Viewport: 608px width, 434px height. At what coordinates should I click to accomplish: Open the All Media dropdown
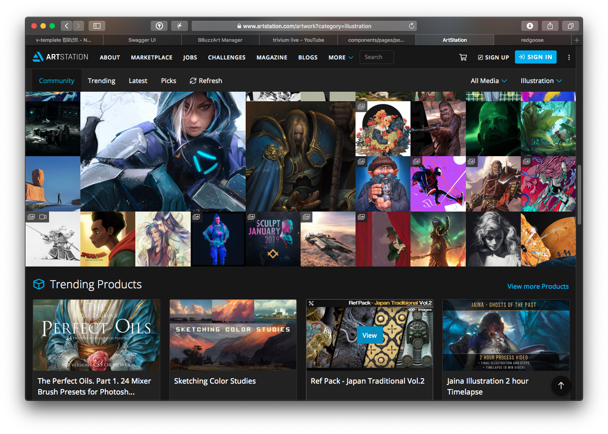coord(489,81)
